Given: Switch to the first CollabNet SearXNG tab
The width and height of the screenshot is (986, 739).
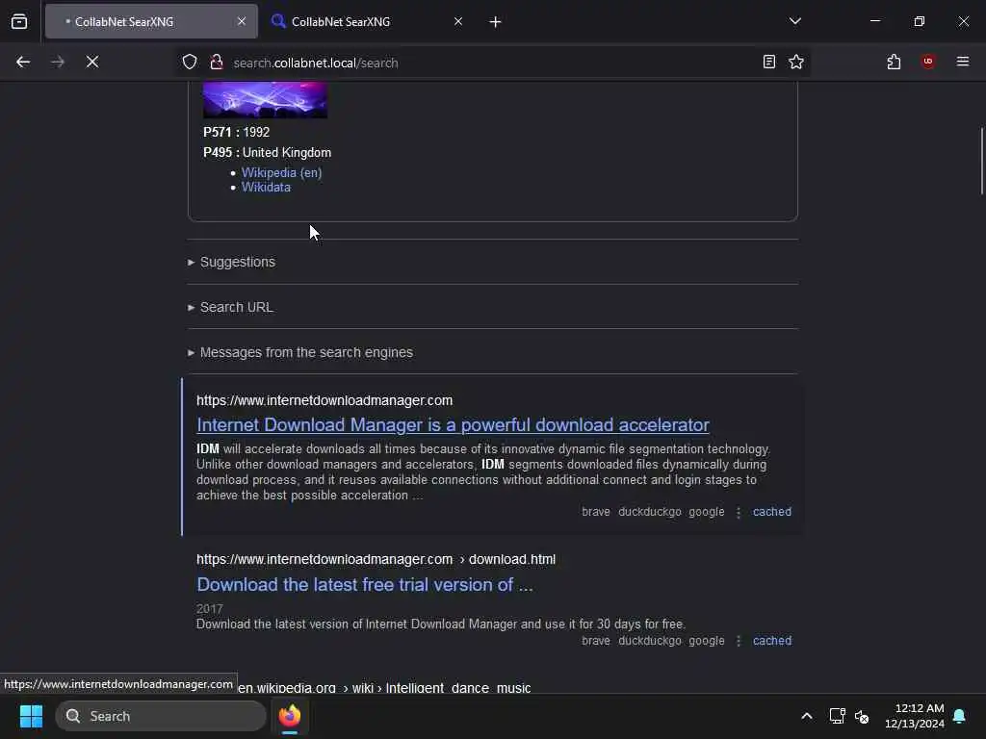Looking at the screenshot, I should [x=151, y=21].
